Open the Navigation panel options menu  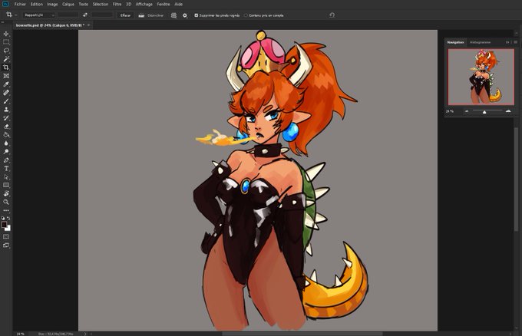pos(515,42)
